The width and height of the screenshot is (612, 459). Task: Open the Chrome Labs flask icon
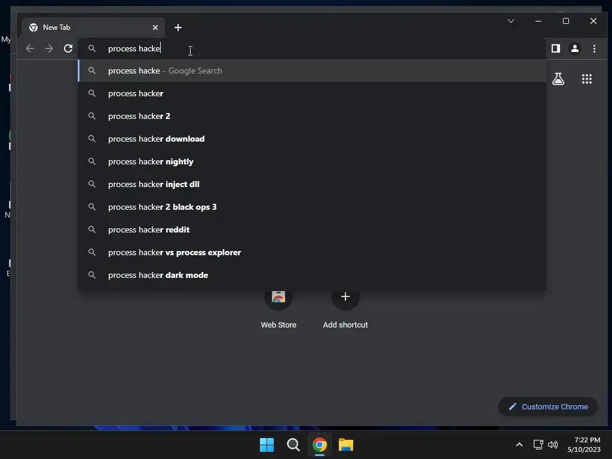[558, 79]
